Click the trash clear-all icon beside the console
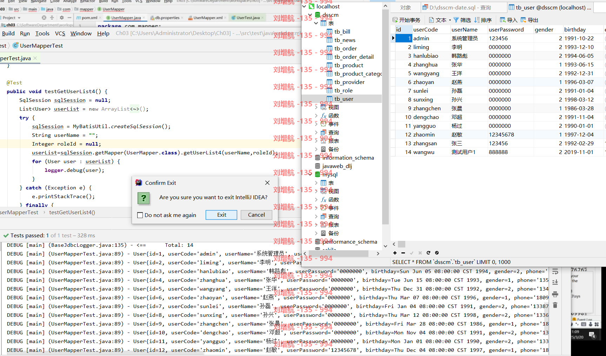The image size is (606, 356). click(x=555, y=305)
